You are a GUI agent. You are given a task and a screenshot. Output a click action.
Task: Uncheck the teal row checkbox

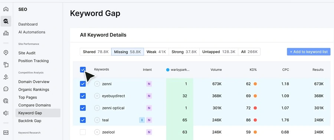point(83,120)
